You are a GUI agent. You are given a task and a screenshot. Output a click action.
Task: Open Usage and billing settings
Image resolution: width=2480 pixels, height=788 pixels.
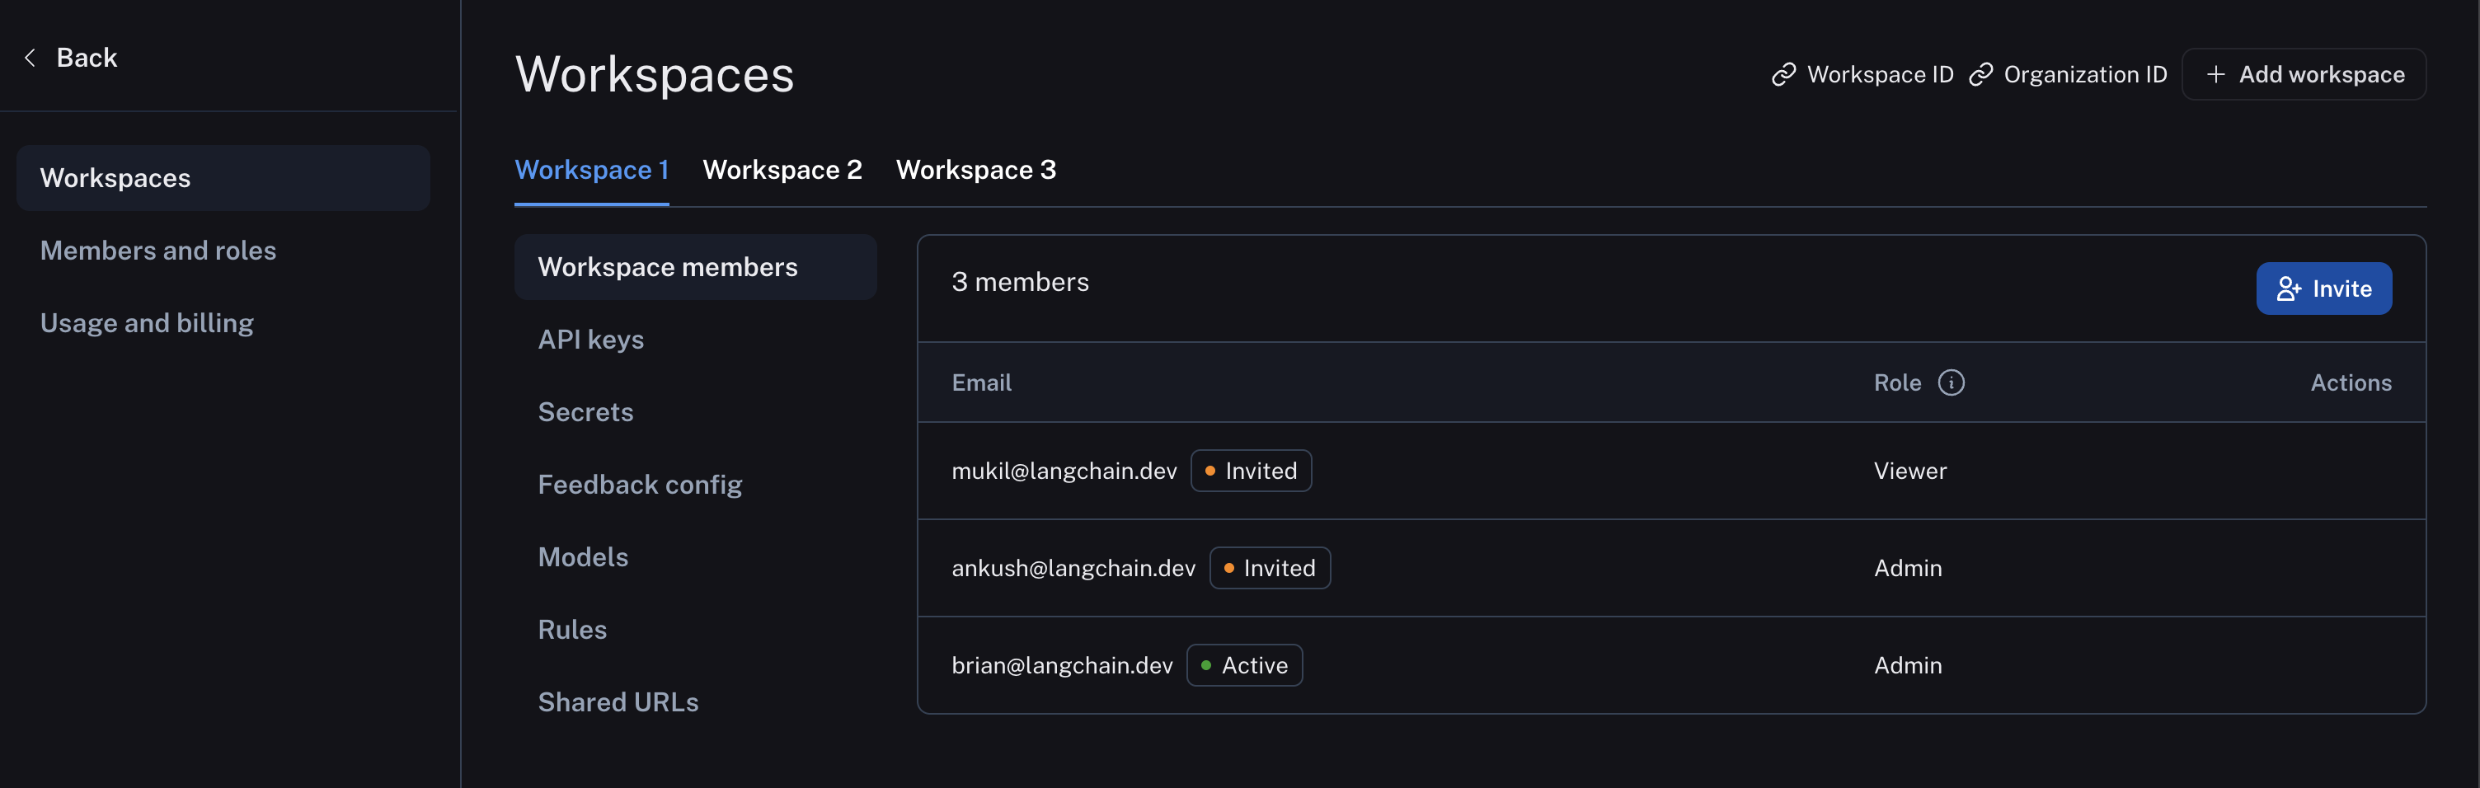click(146, 322)
